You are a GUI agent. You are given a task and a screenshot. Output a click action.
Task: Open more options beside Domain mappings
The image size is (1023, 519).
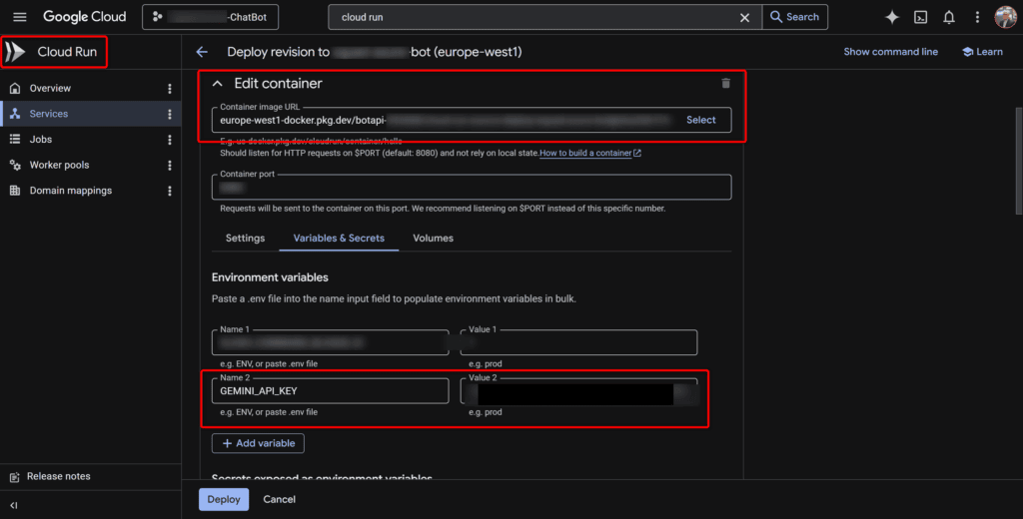[x=170, y=191]
